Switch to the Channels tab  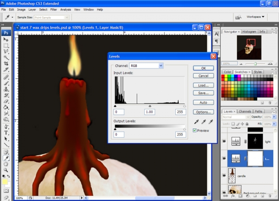[245, 112]
